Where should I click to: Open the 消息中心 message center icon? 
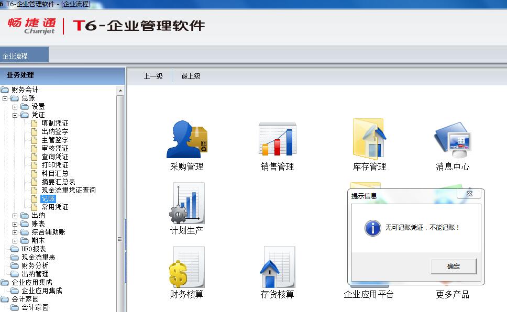[453, 140]
